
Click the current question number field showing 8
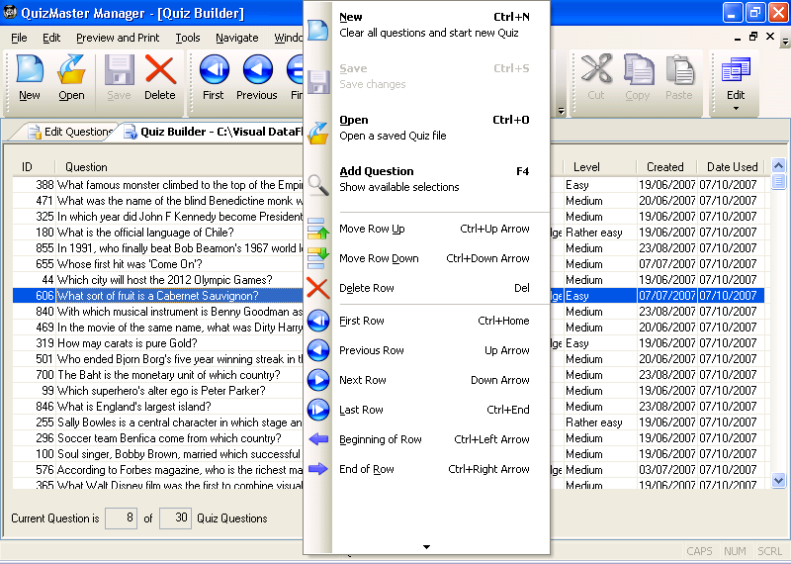click(121, 518)
